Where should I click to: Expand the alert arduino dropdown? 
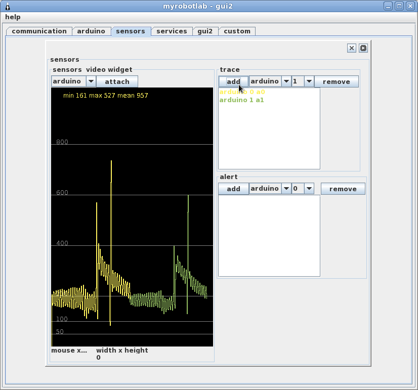286,189
